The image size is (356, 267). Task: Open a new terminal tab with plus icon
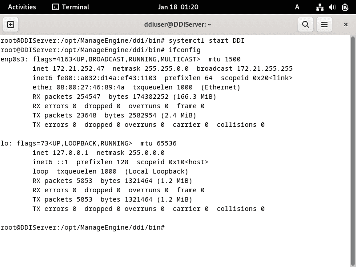(x=11, y=24)
